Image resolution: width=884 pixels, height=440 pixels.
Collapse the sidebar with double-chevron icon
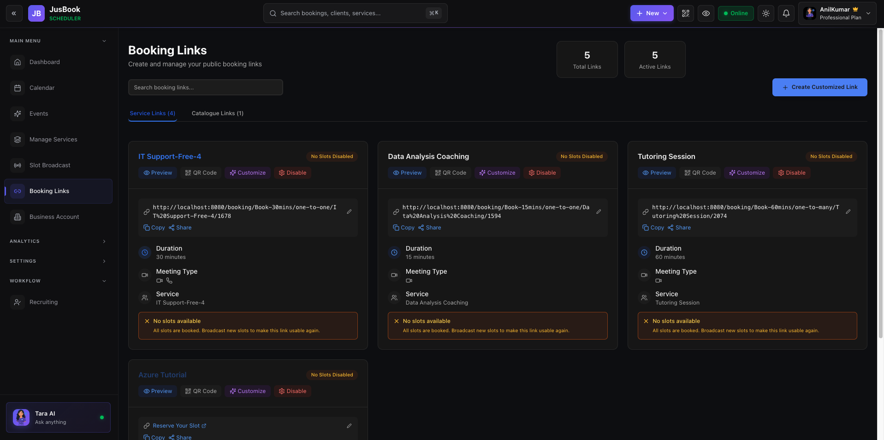click(14, 13)
